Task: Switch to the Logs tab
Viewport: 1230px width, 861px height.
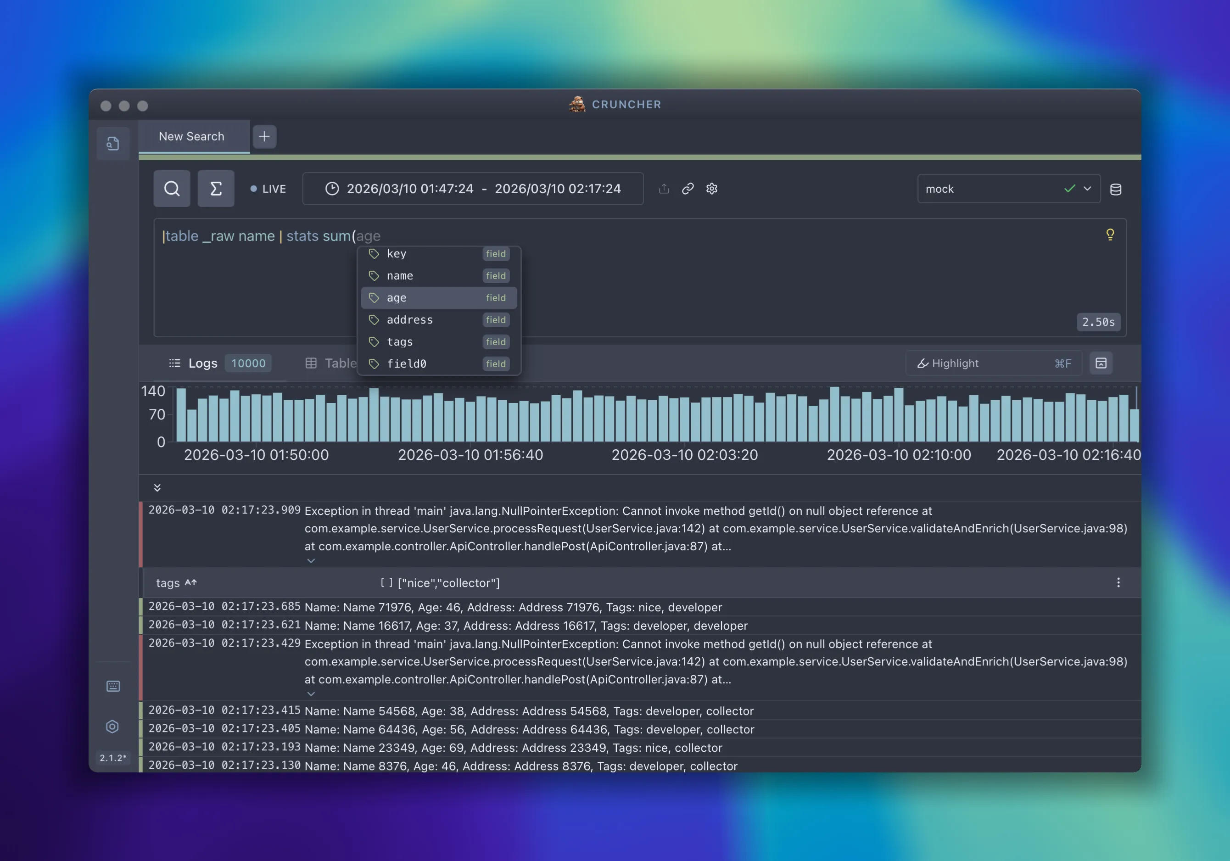Action: pyautogui.click(x=220, y=363)
